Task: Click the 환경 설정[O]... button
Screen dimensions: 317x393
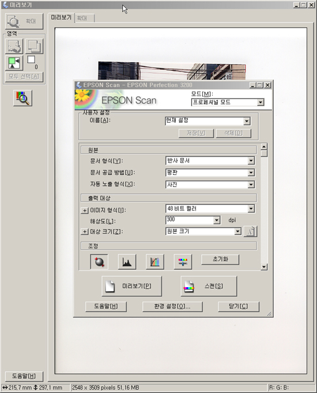Action: click(x=172, y=307)
